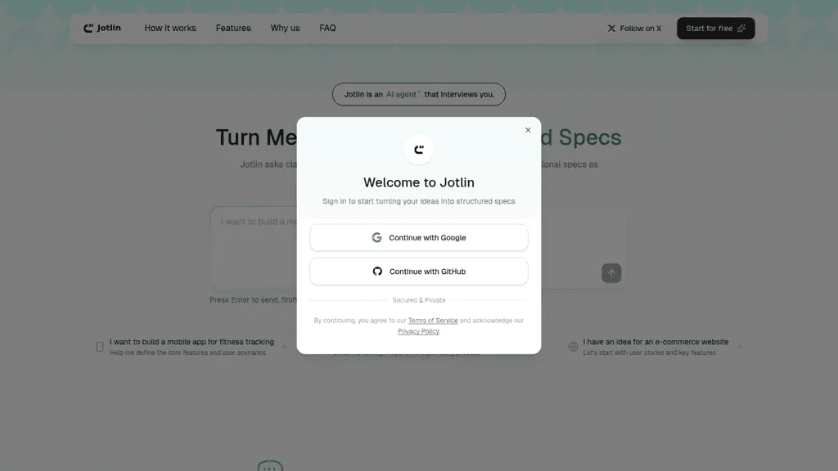Select the FAQ nav item
This screenshot has height=471, width=838.
click(x=327, y=29)
